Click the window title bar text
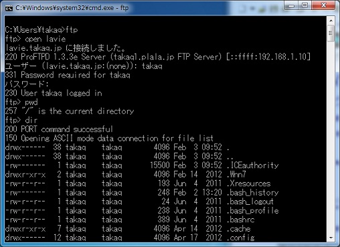 (72, 8)
